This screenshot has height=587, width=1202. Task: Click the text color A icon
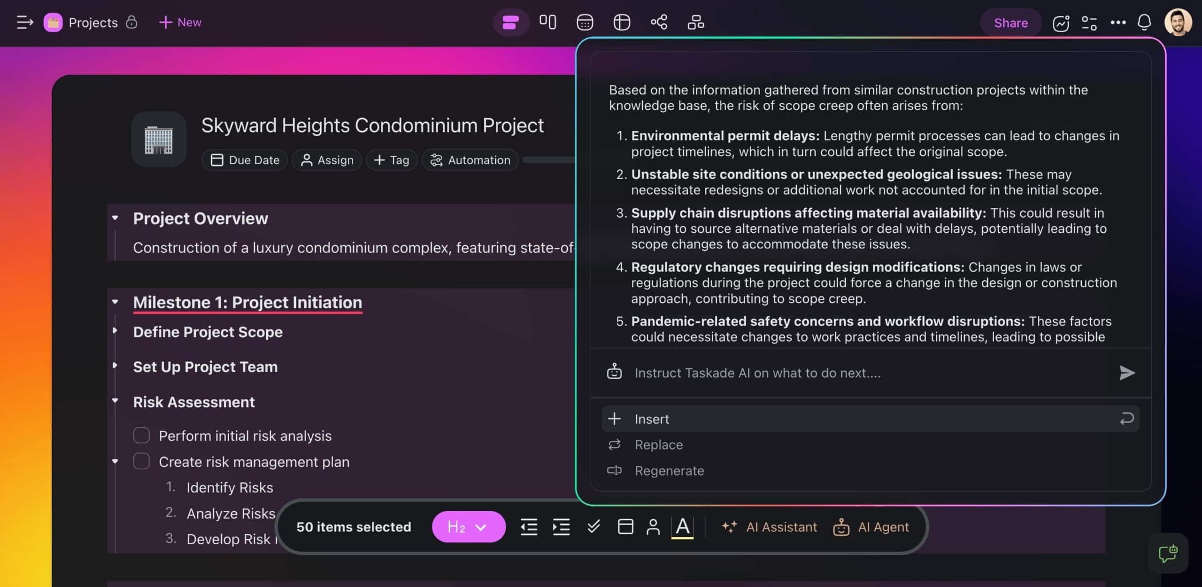pyautogui.click(x=682, y=527)
